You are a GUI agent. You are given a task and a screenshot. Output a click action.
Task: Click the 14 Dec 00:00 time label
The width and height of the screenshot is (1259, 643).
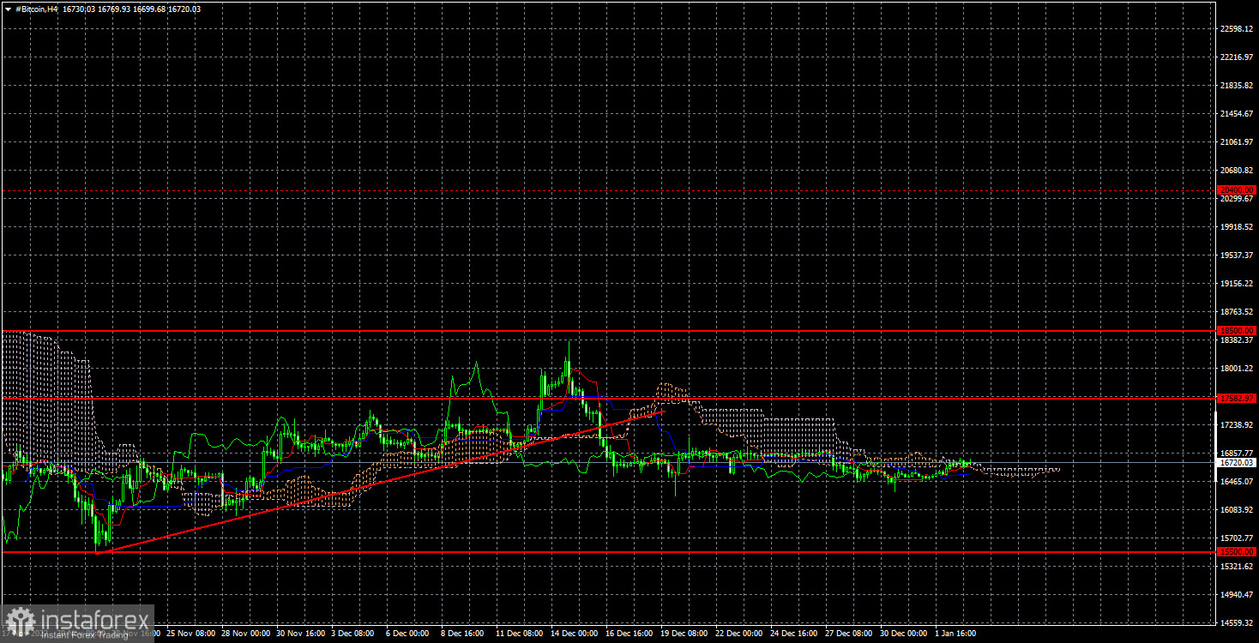click(x=574, y=634)
